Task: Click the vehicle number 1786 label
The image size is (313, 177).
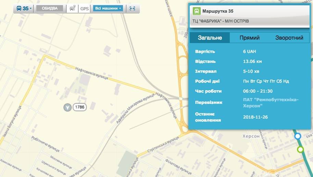Action: click(x=80, y=107)
